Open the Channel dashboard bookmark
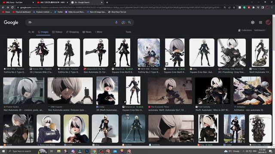 21,12
